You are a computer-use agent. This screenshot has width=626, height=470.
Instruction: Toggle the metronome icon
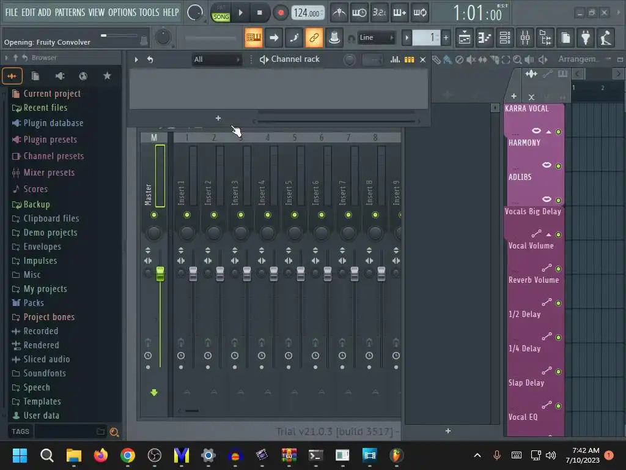[x=339, y=13]
